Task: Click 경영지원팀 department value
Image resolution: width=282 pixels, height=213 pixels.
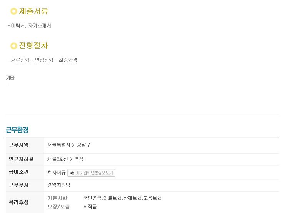Action: [x=59, y=185]
